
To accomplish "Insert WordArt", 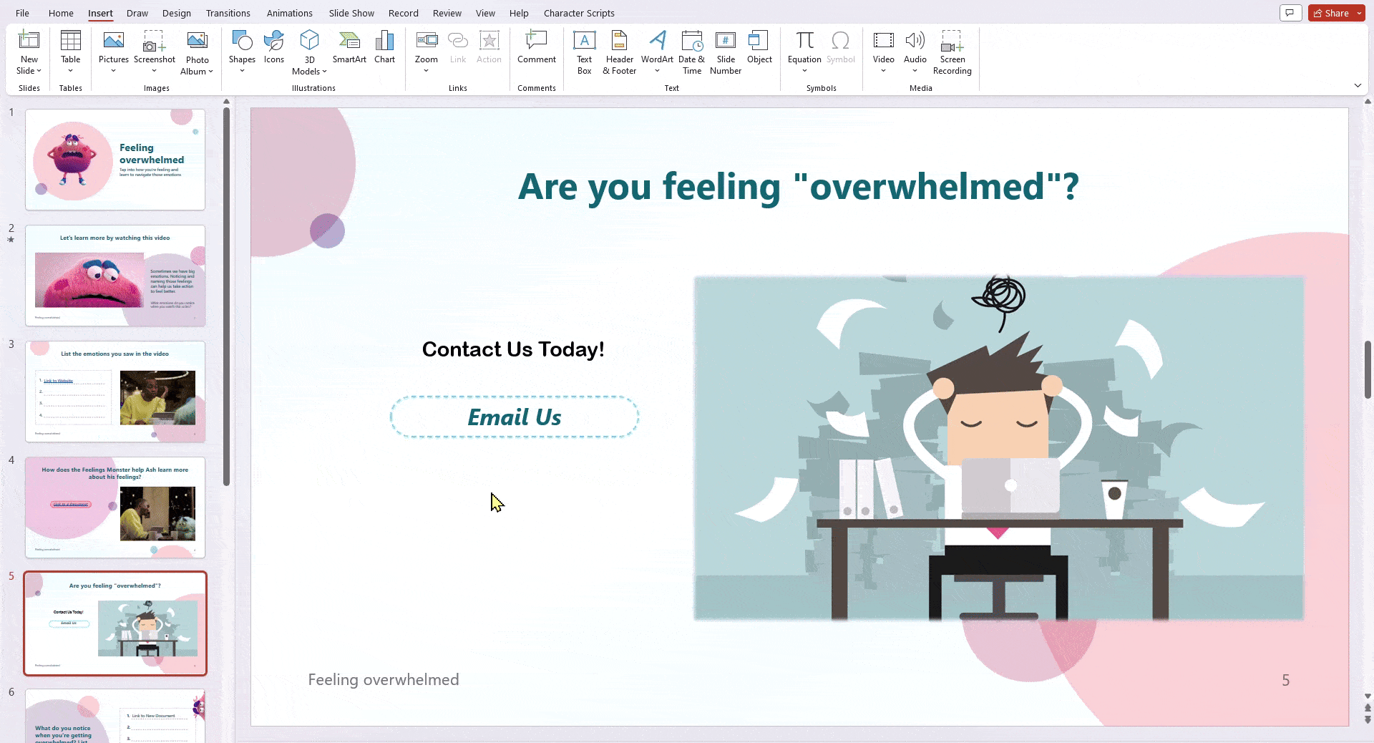I will point(657,50).
